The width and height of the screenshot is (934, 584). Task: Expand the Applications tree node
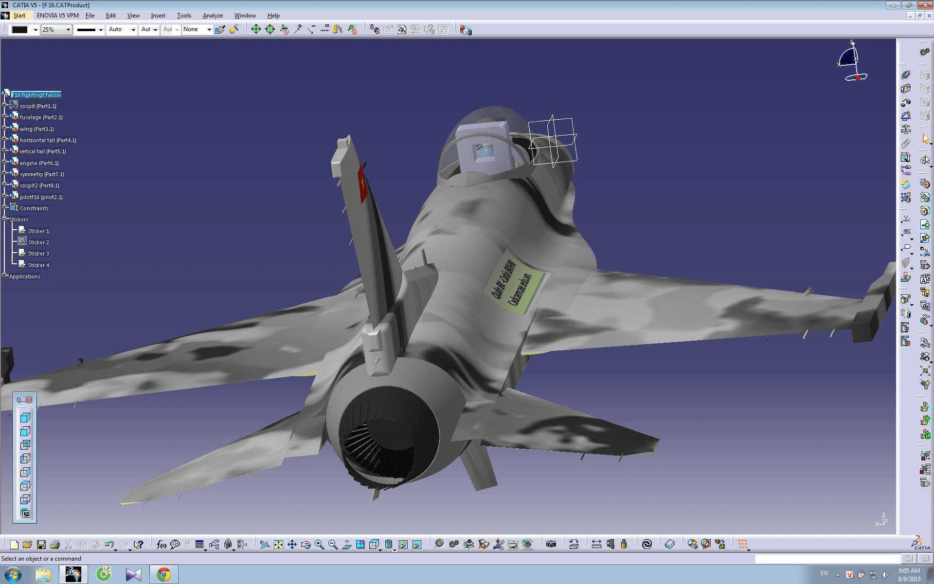(5, 275)
